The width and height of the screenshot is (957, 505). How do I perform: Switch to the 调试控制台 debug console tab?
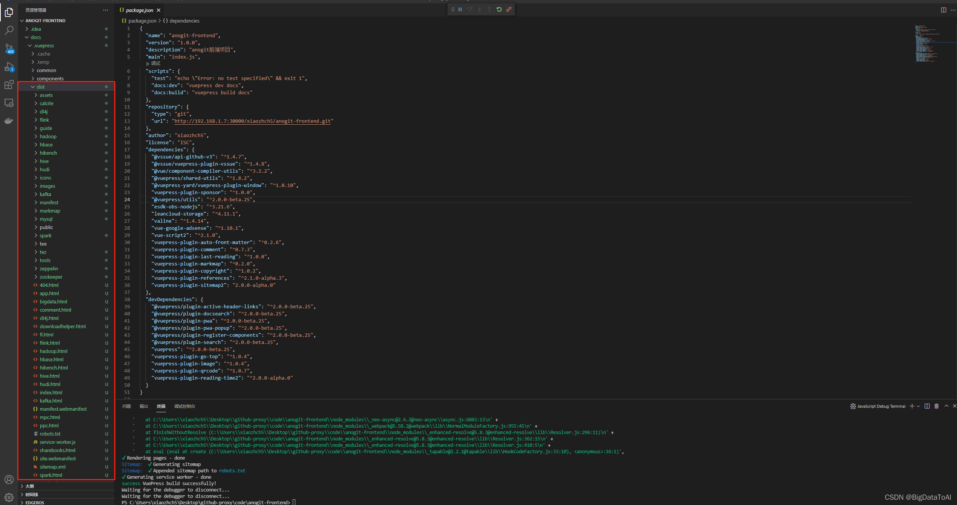tap(184, 406)
